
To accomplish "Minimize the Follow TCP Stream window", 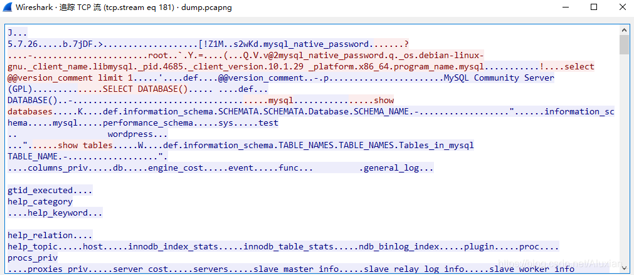I will tap(565, 7).
